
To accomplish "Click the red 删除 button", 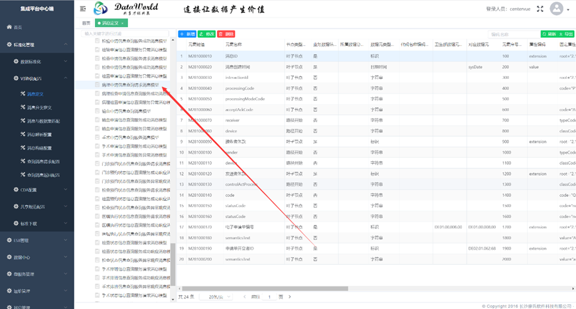I will point(226,34).
